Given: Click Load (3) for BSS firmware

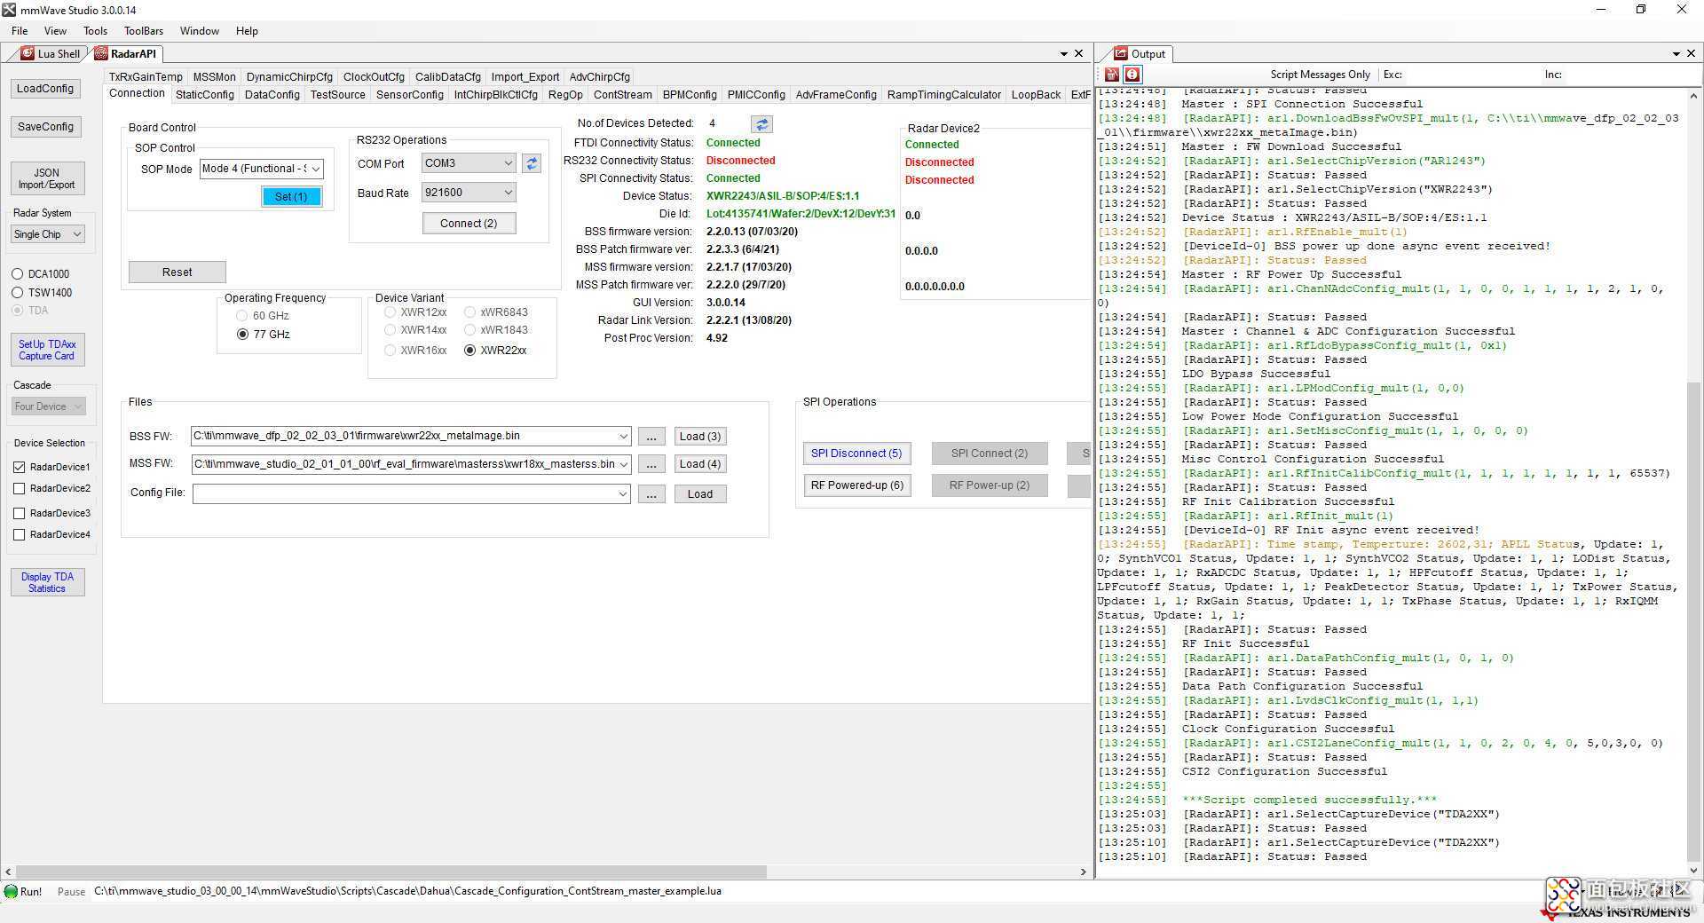Looking at the screenshot, I should click(700, 437).
